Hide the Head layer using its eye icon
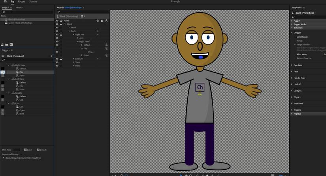The height and width of the screenshot is (176, 326). click(x=57, y=28)
